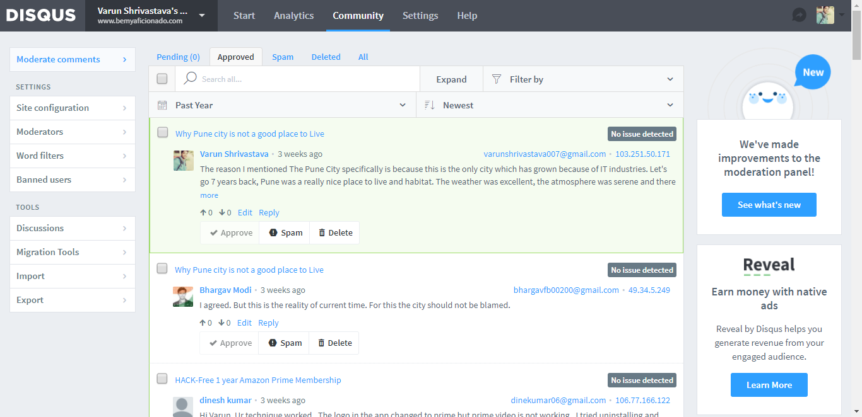This screenshot has width=862, height=417.
Task: Check the select-all comments checkbox
Action: 162,79
